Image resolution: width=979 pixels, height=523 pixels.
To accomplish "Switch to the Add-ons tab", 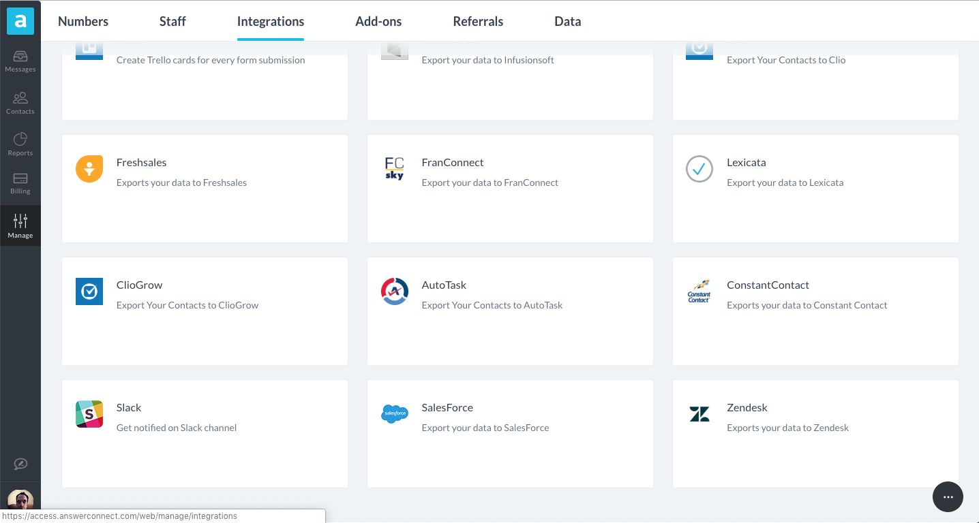I will [378, 21].
